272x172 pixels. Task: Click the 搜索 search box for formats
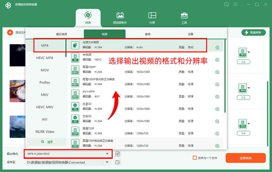46,142
